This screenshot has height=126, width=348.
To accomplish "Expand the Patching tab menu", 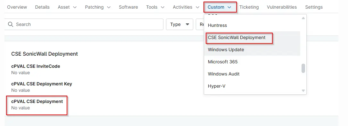I will [98, 7].
